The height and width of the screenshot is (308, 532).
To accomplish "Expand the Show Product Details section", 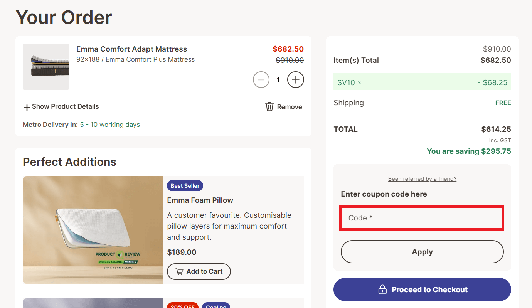I will (x=65, y=106).
